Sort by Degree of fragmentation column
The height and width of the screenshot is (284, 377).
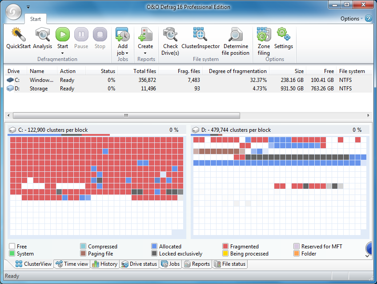click(x=236, y=71)
